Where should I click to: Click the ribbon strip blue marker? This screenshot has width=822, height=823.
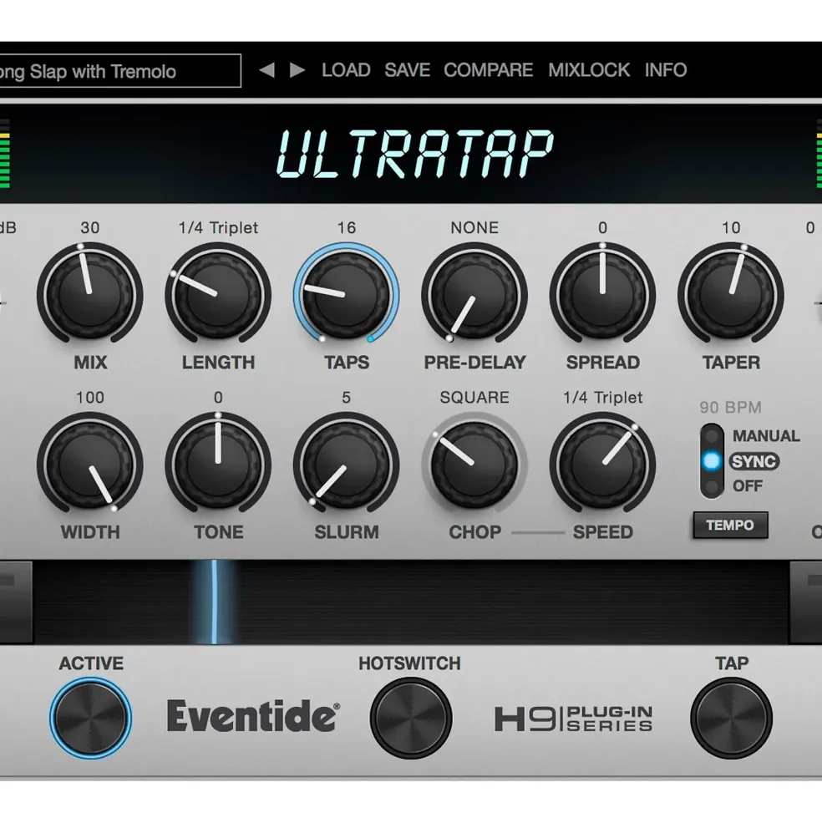[x=214, y=602]
